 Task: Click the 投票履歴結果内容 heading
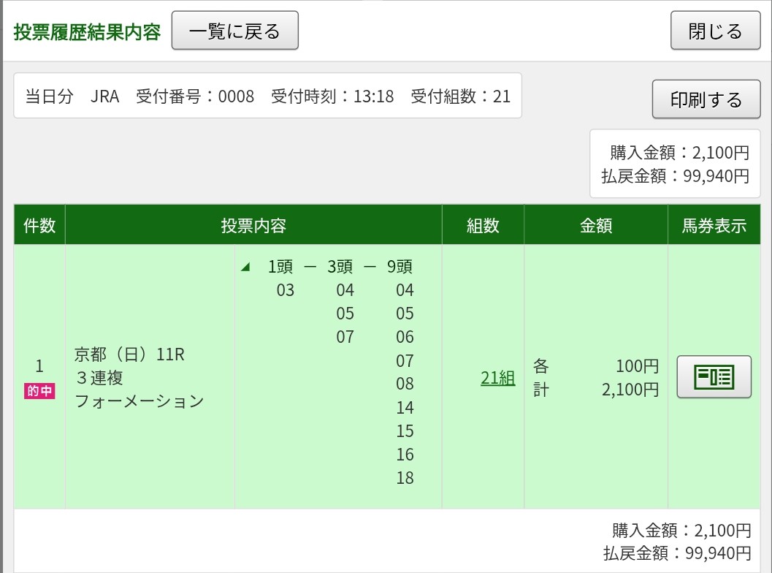tap(87, 32)
